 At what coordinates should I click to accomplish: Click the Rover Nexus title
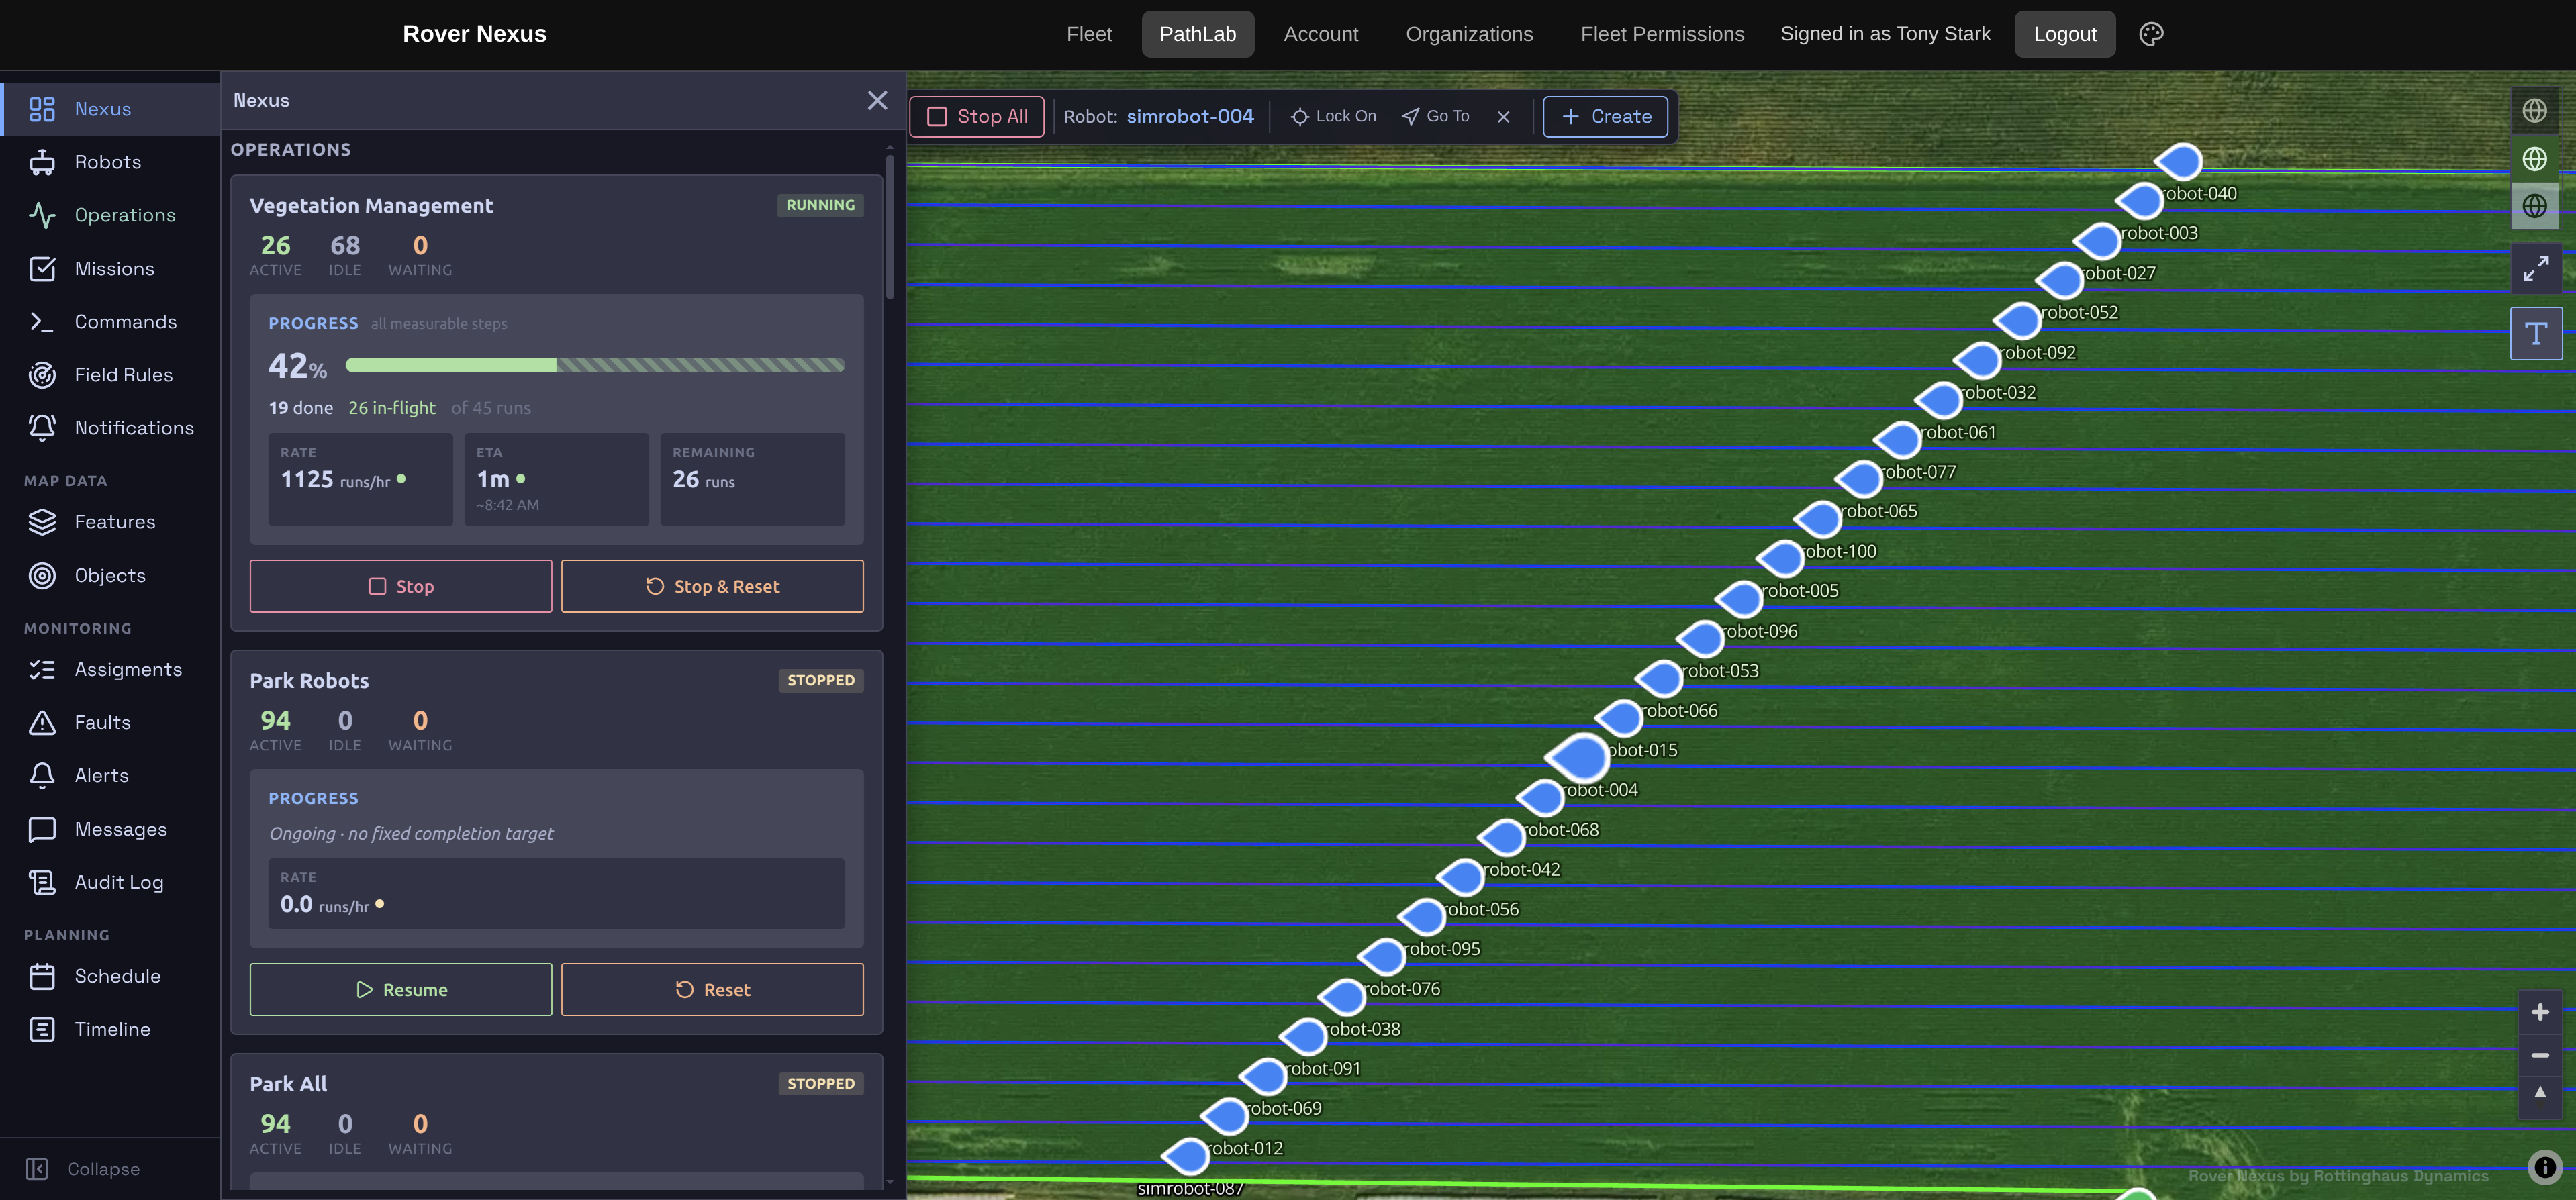(474, 34)
